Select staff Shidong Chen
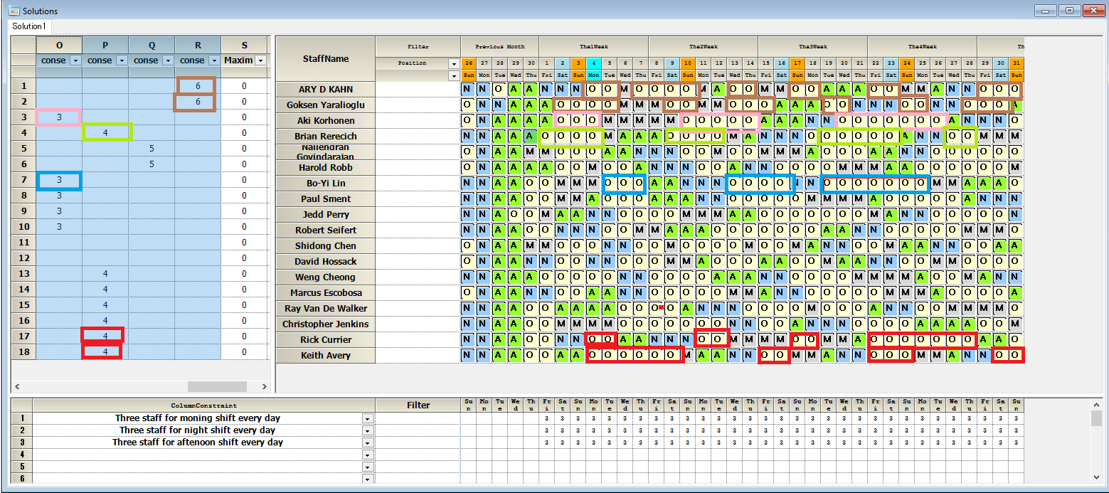 [x=326, y=245]
